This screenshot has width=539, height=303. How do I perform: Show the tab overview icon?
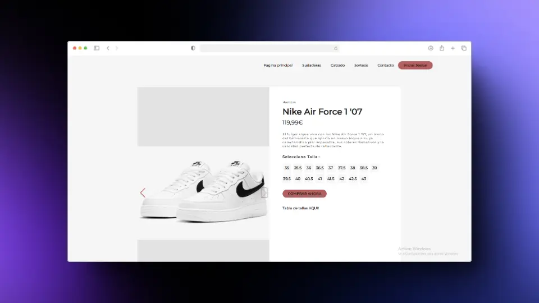point(464,48)
